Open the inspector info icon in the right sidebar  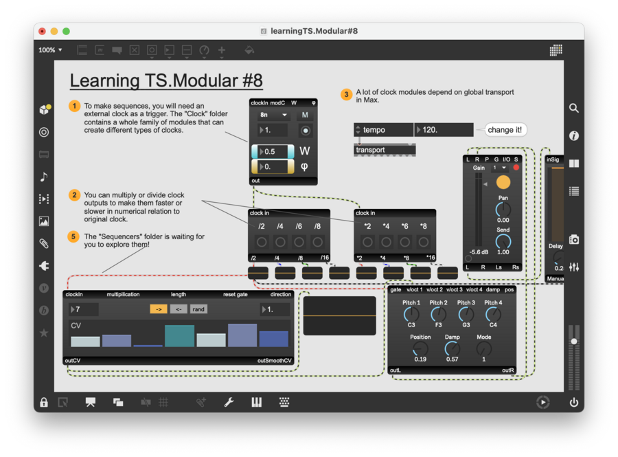click(x=573, y=136)
